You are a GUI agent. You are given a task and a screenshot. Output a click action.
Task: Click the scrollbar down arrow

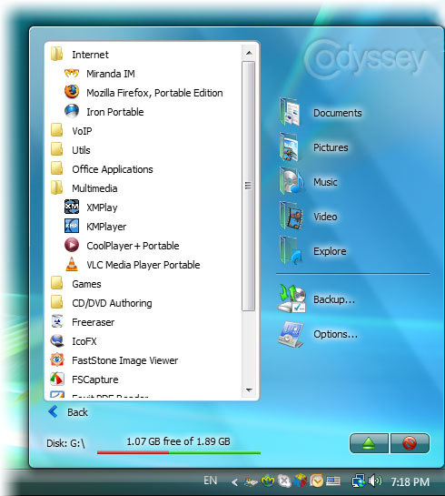click(x=249, y=390)
